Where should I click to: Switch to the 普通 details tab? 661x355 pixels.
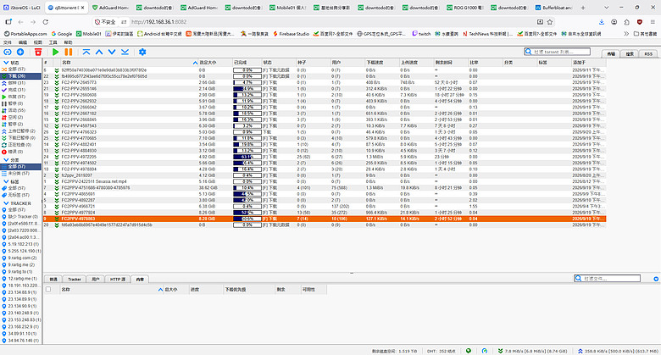53,279
